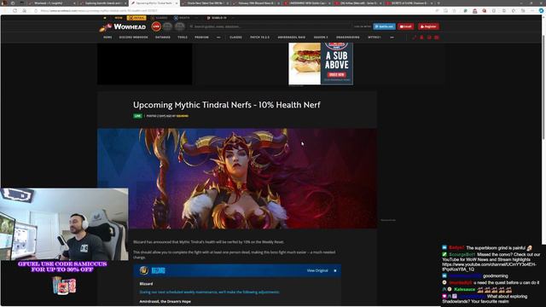Switch to the Classic site tab
The height and width of the screenshot is (307, 546).
(x=160, y=18)
